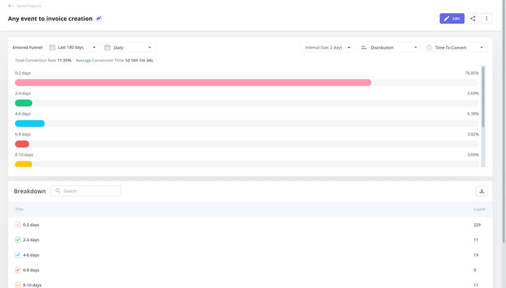
Task: Open the Distribution chart type dropdown
Action: click(x=389, y=47)
